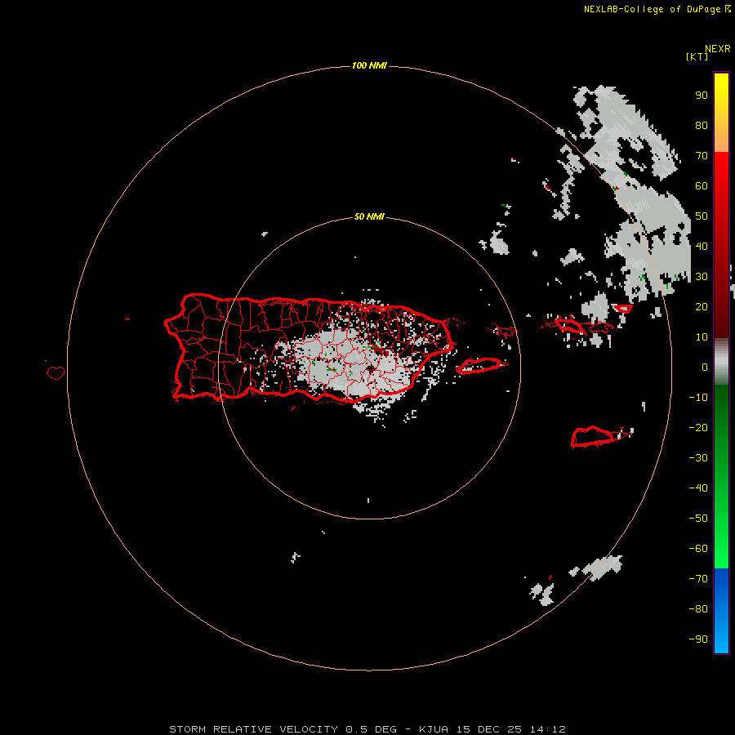Viewport: 735px width, 735px height.
Task: Click the 100 NMI range ring label
Action: click(x=369, y=65)
